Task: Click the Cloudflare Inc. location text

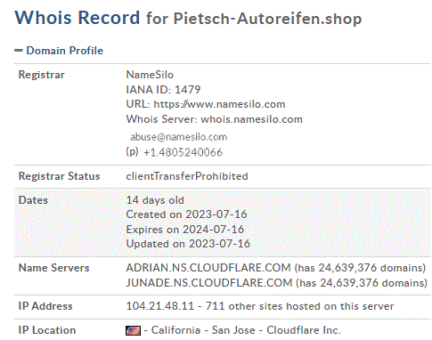Action: (x=304, y=330)
